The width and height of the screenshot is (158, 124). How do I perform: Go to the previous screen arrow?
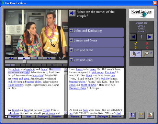[x=133, y=37]
